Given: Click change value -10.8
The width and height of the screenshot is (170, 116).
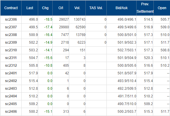Looking at the screenshot, I should coord(48,66).
